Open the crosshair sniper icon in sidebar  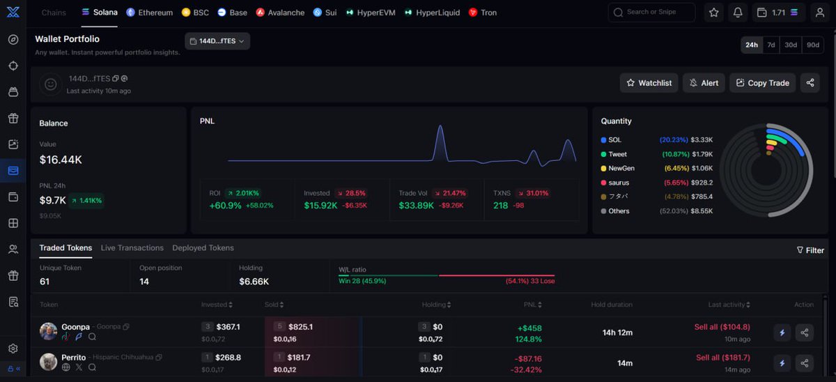[13, 66]
